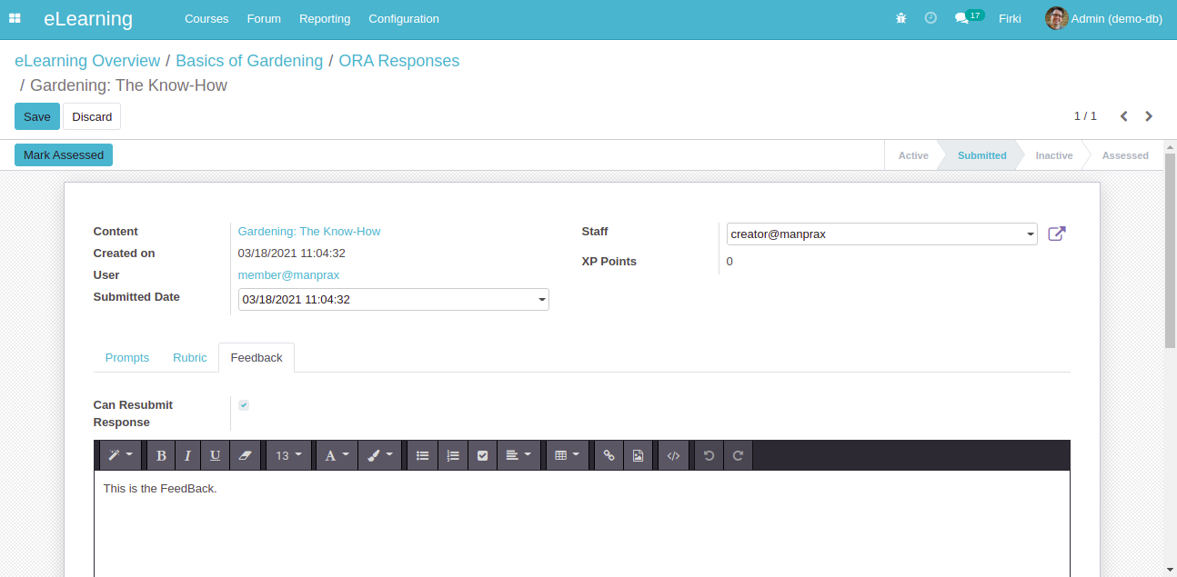
Task: Click the Save button
Action: (37, 116)
